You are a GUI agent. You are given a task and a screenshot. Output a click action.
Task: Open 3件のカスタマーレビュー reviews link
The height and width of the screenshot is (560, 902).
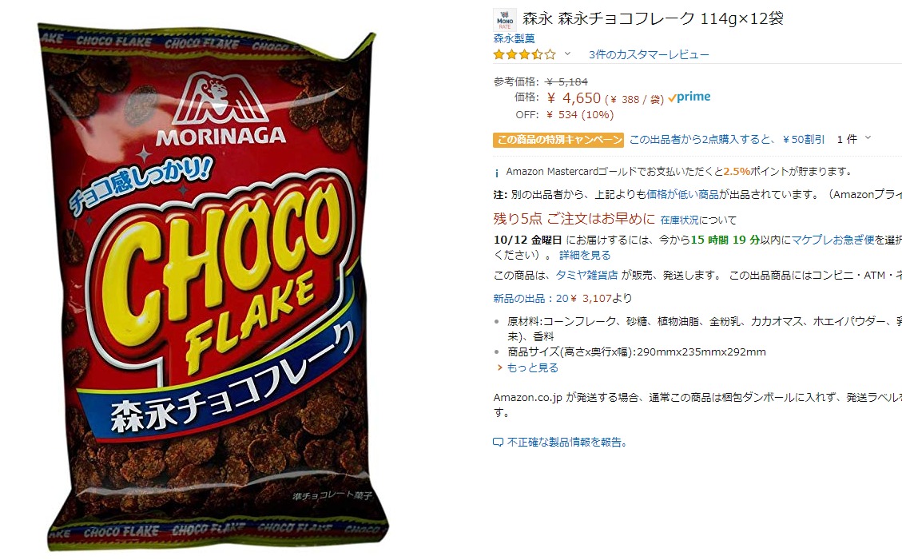[649, 54]
